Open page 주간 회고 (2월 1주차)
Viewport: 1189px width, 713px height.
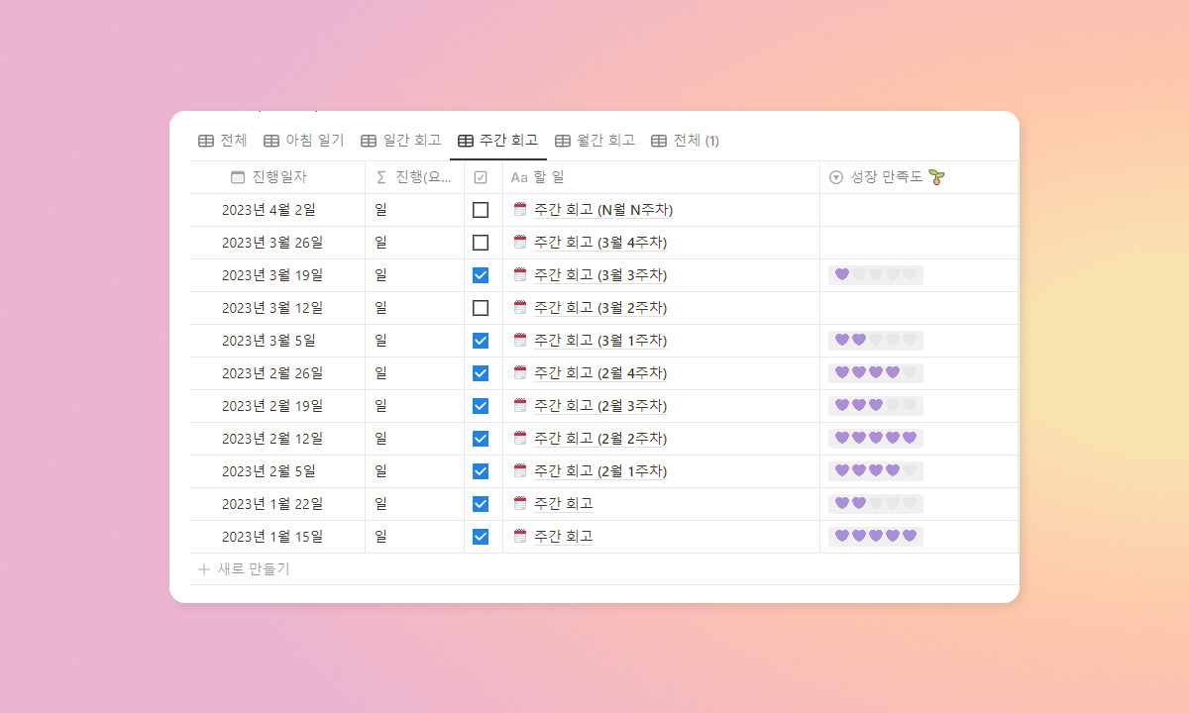[600, 471]
